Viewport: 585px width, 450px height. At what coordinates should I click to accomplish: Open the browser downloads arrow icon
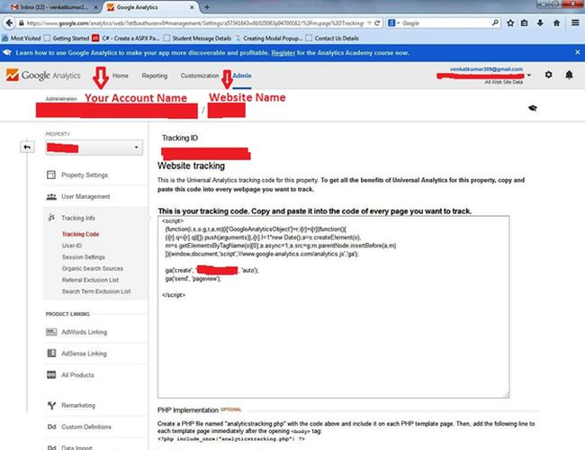[540, 23]
